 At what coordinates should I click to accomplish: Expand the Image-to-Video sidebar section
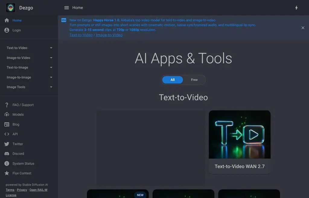pyautogui.click(x=29, y=58)
